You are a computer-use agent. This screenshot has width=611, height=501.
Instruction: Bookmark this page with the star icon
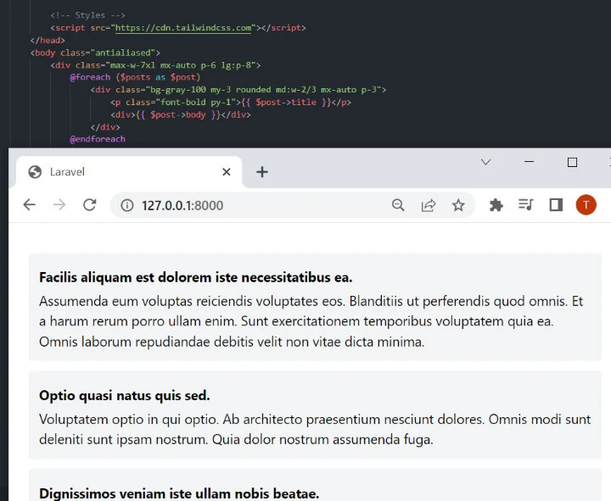[458, 205]
